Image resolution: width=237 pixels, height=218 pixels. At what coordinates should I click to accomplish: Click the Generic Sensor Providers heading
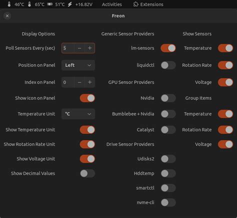point(127,34)
